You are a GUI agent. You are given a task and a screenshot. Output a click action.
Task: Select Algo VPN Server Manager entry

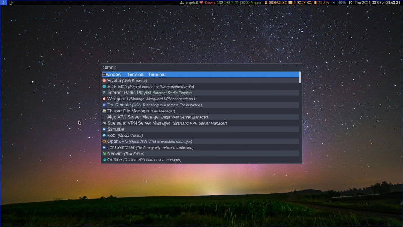tap(200, 117)
